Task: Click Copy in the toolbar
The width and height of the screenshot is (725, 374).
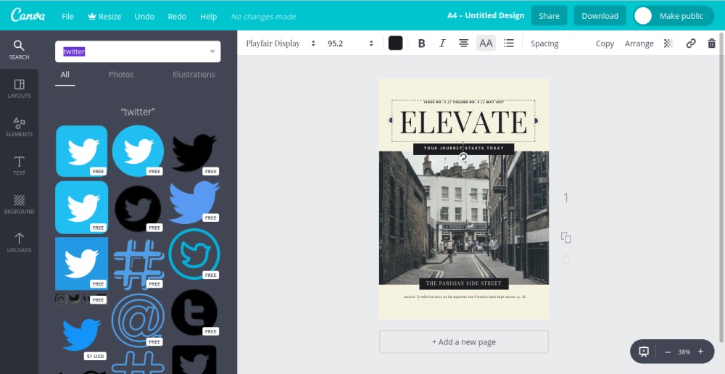Action: click(x=605, y=43)
